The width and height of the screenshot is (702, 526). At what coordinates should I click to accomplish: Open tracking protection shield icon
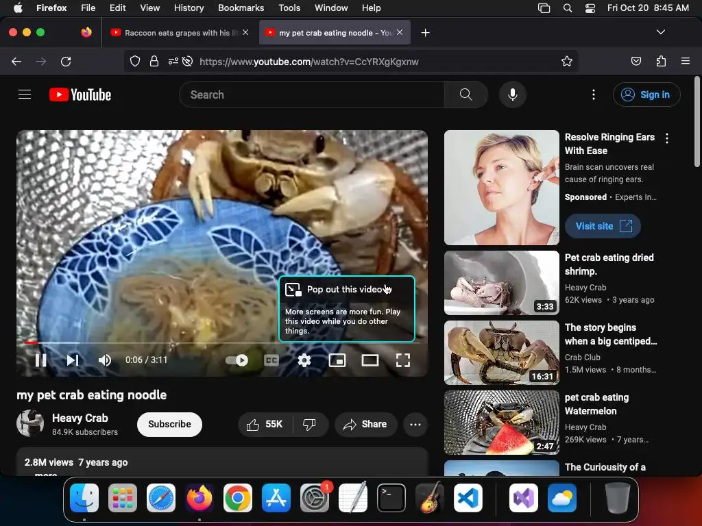[135, 61]
